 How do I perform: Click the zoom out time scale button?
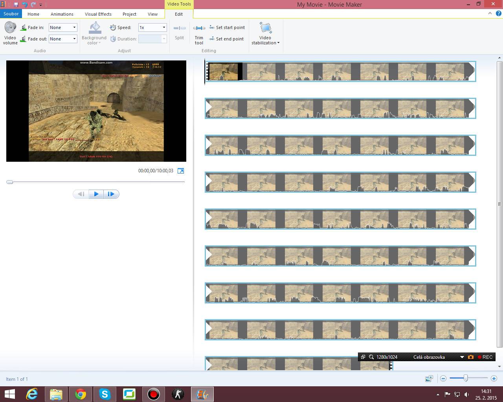[x=443, y=378]
